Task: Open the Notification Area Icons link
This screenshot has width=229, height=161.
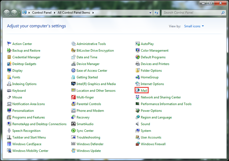Action: (29, 104)
